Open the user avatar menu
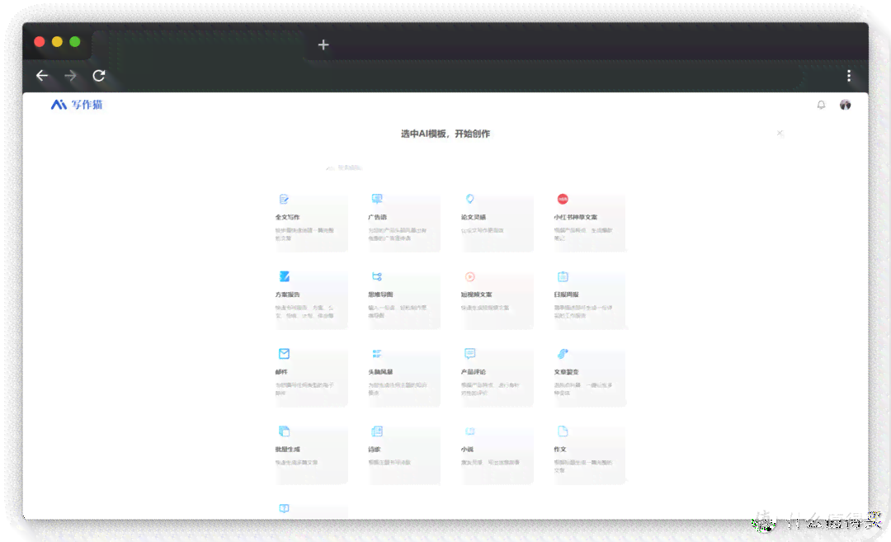 click(846, 105)
